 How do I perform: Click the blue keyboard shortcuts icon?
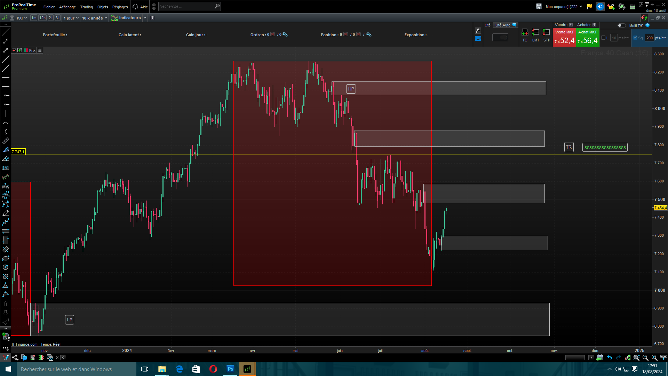coord(478,39)
